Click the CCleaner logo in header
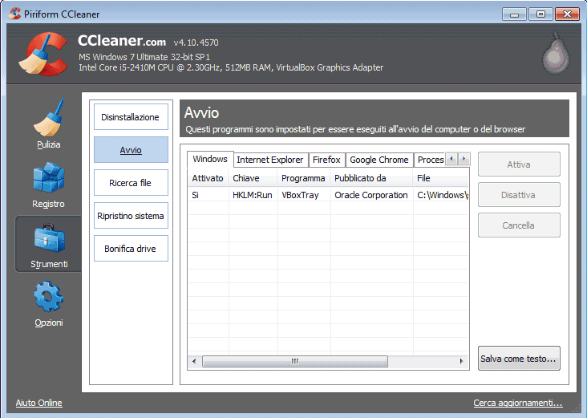587x418 pixels. [x=43, y=55]
